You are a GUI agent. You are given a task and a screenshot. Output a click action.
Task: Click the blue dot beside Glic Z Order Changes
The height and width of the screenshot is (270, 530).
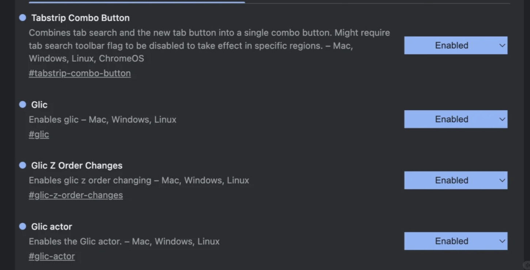[x=23, y=165]
